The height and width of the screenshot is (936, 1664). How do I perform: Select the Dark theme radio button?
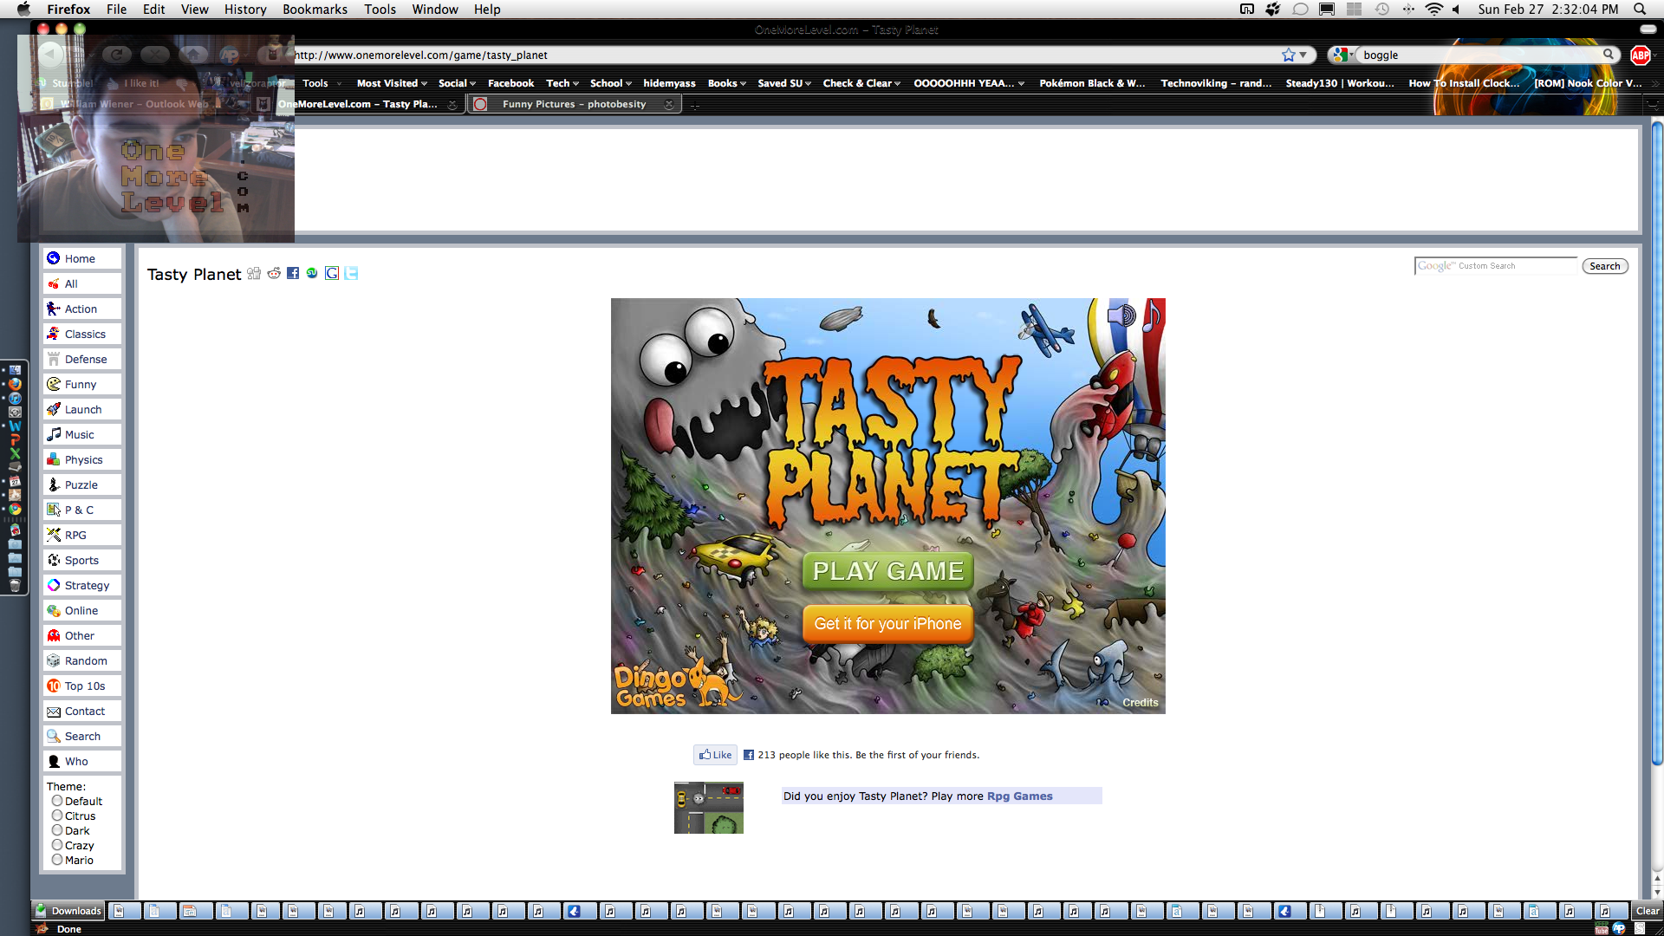click(57, 830)
